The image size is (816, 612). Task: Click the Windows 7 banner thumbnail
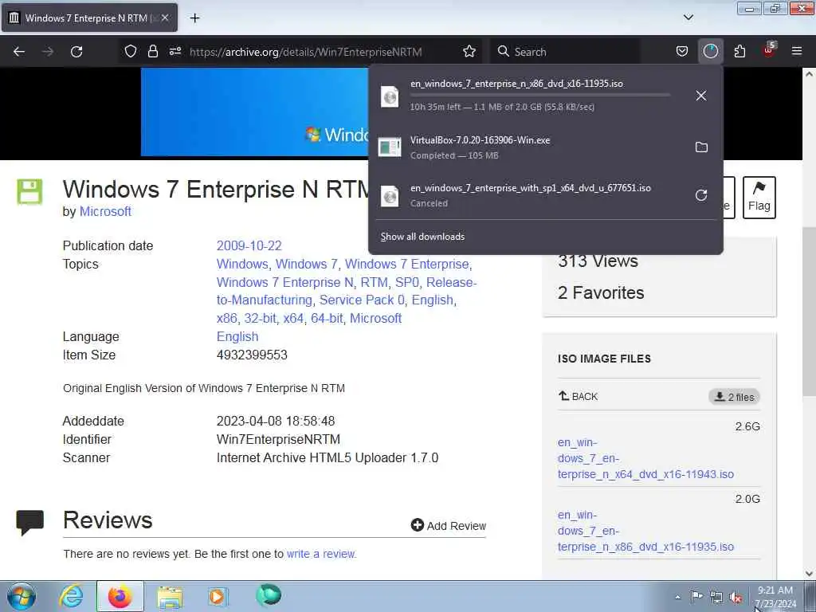(x=254, y=112)
